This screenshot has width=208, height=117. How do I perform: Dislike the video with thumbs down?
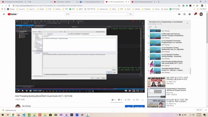point(119,100)
